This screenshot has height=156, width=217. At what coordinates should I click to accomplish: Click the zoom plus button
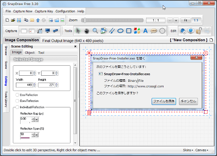(x=176, y=20)
